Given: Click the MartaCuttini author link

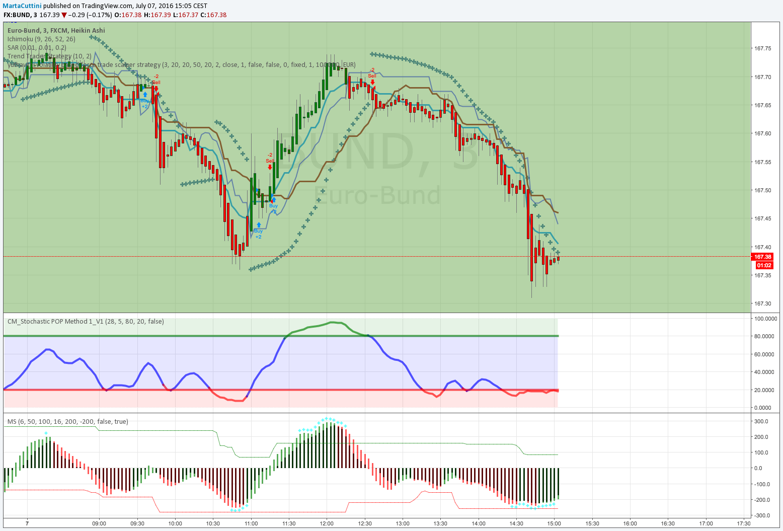Looking at the screenshot, I should tap(22, 6).
